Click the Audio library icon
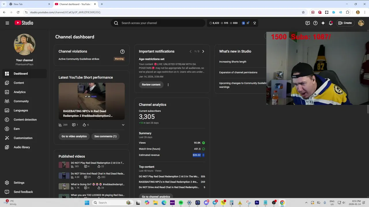Image resolution: width=369 pixels, height=207 pixels. (x=7, y=147)
